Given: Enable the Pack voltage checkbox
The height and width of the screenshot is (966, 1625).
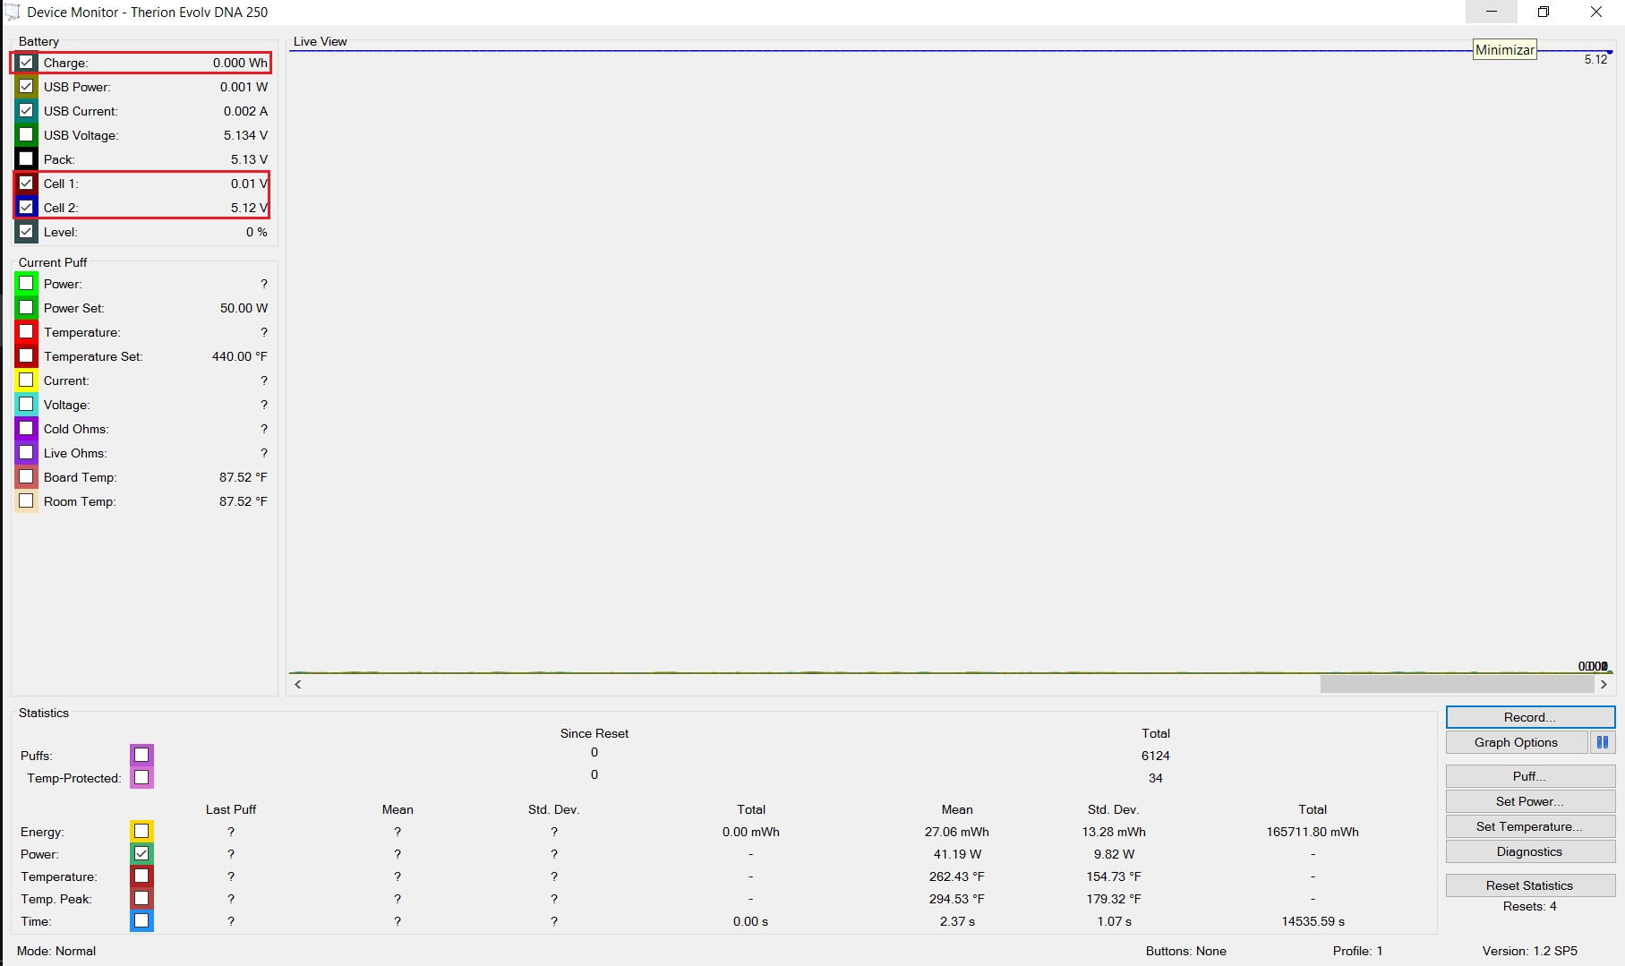Looking at the screenshot, I should 26,159.
